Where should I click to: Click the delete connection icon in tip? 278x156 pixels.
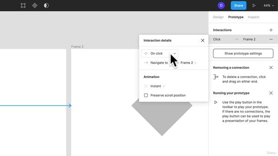[215, 77]
